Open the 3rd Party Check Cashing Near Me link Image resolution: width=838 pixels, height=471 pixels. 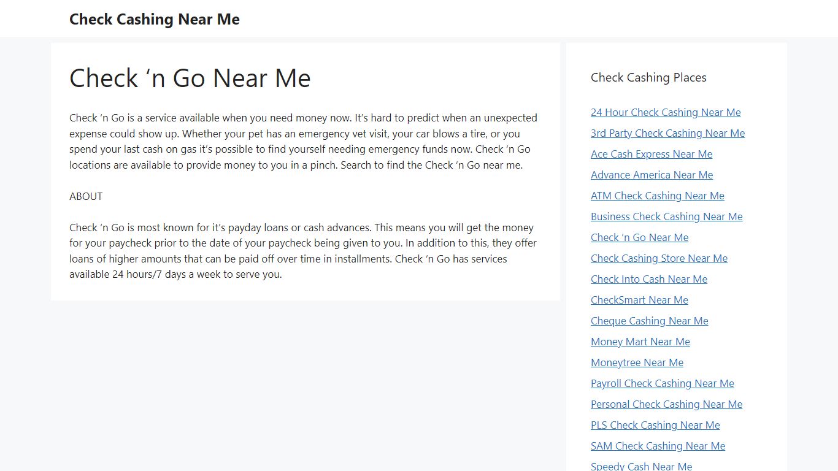[667, 133]
